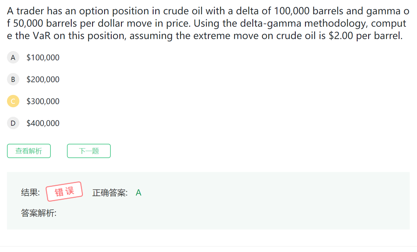This screenshot has width=417, height=252.
Task: Pick the $400,000 answer text
Action: pyautogui.click(x=43, y=123)
